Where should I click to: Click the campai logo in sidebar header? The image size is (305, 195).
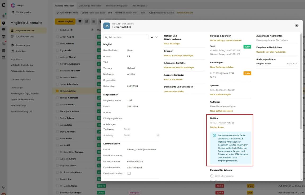(x=13, y=6)
